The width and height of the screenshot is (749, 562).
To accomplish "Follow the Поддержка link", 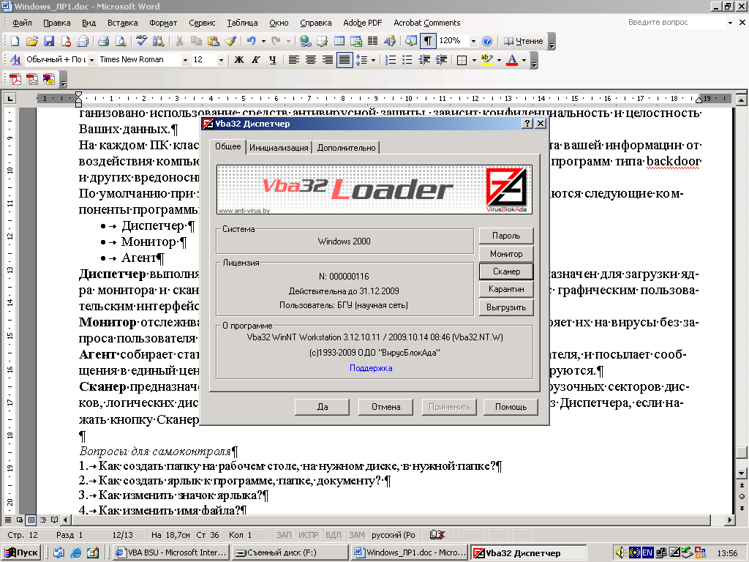I will pos(371,368).
